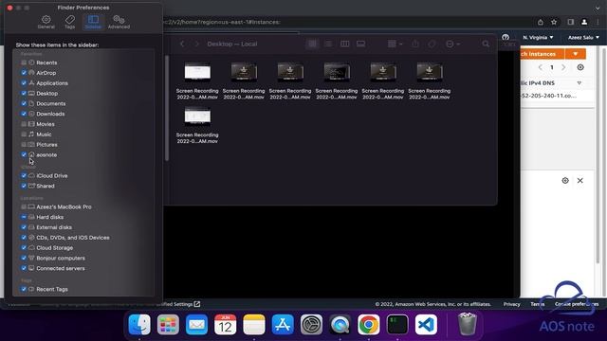Toggle Chrome side panel icon
This screenshot has width=607, height=341.
571,22
